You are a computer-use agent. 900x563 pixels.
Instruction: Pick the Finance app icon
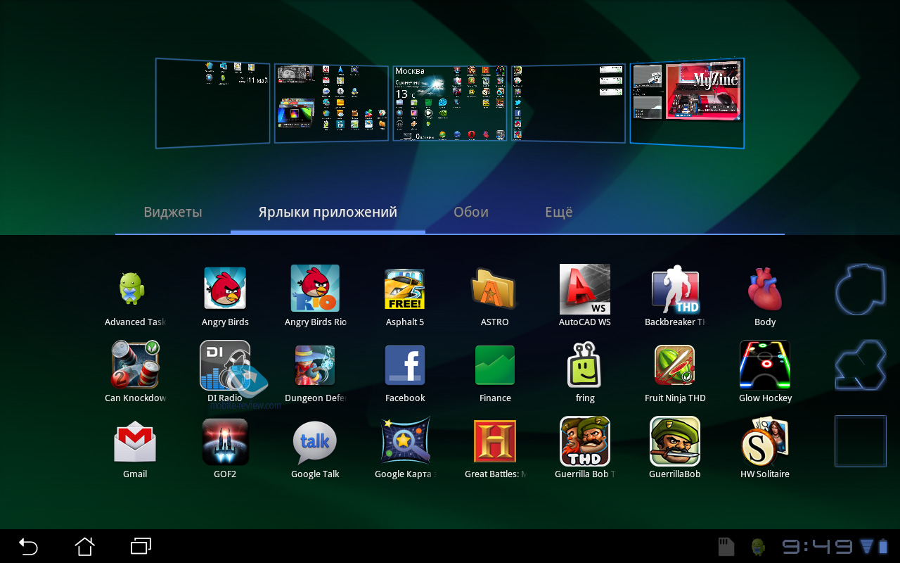pos(495,365)
